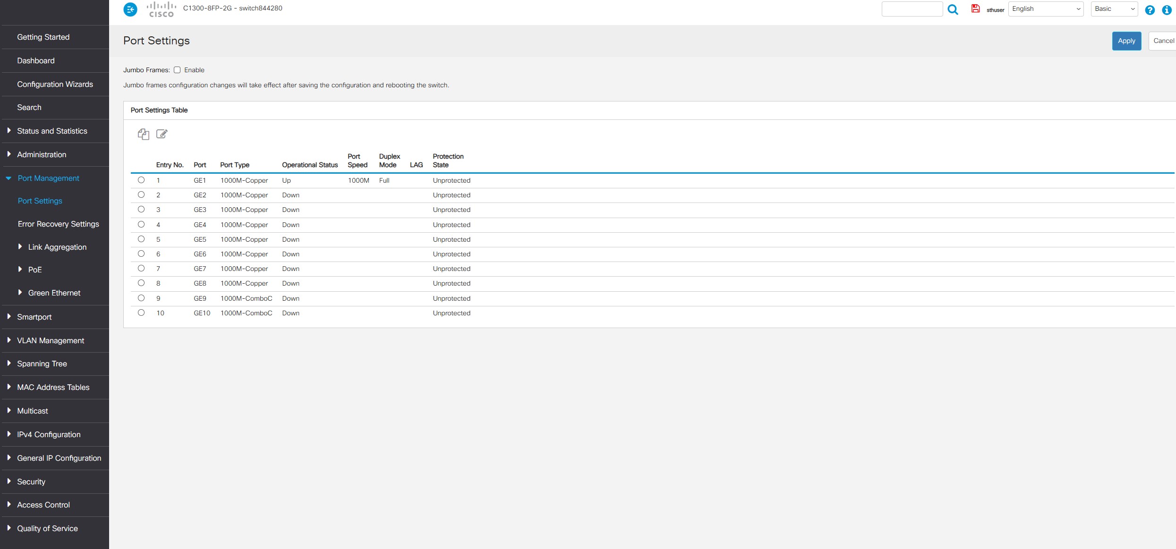
Task: Click the Edit port pencil icon
Action: point(162,134)
